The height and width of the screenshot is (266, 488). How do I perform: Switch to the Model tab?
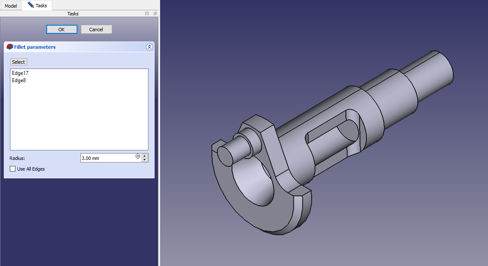[11, 6]
